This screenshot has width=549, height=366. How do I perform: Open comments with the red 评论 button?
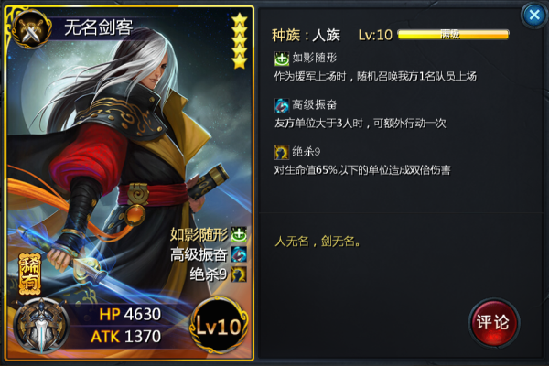point(494,323)
